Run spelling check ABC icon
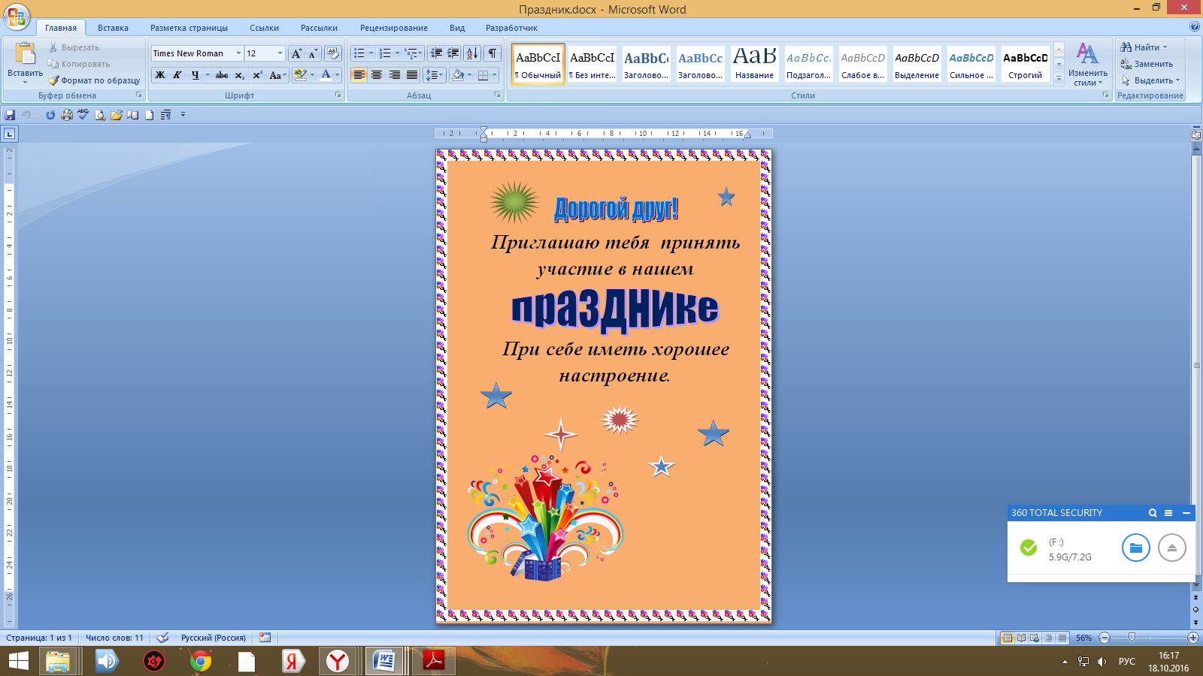 pos(83,115)
